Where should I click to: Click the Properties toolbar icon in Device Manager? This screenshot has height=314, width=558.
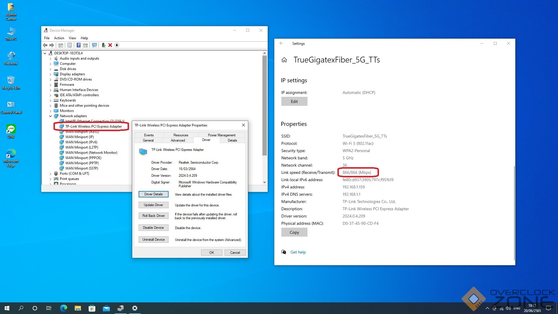click(69, 45)
